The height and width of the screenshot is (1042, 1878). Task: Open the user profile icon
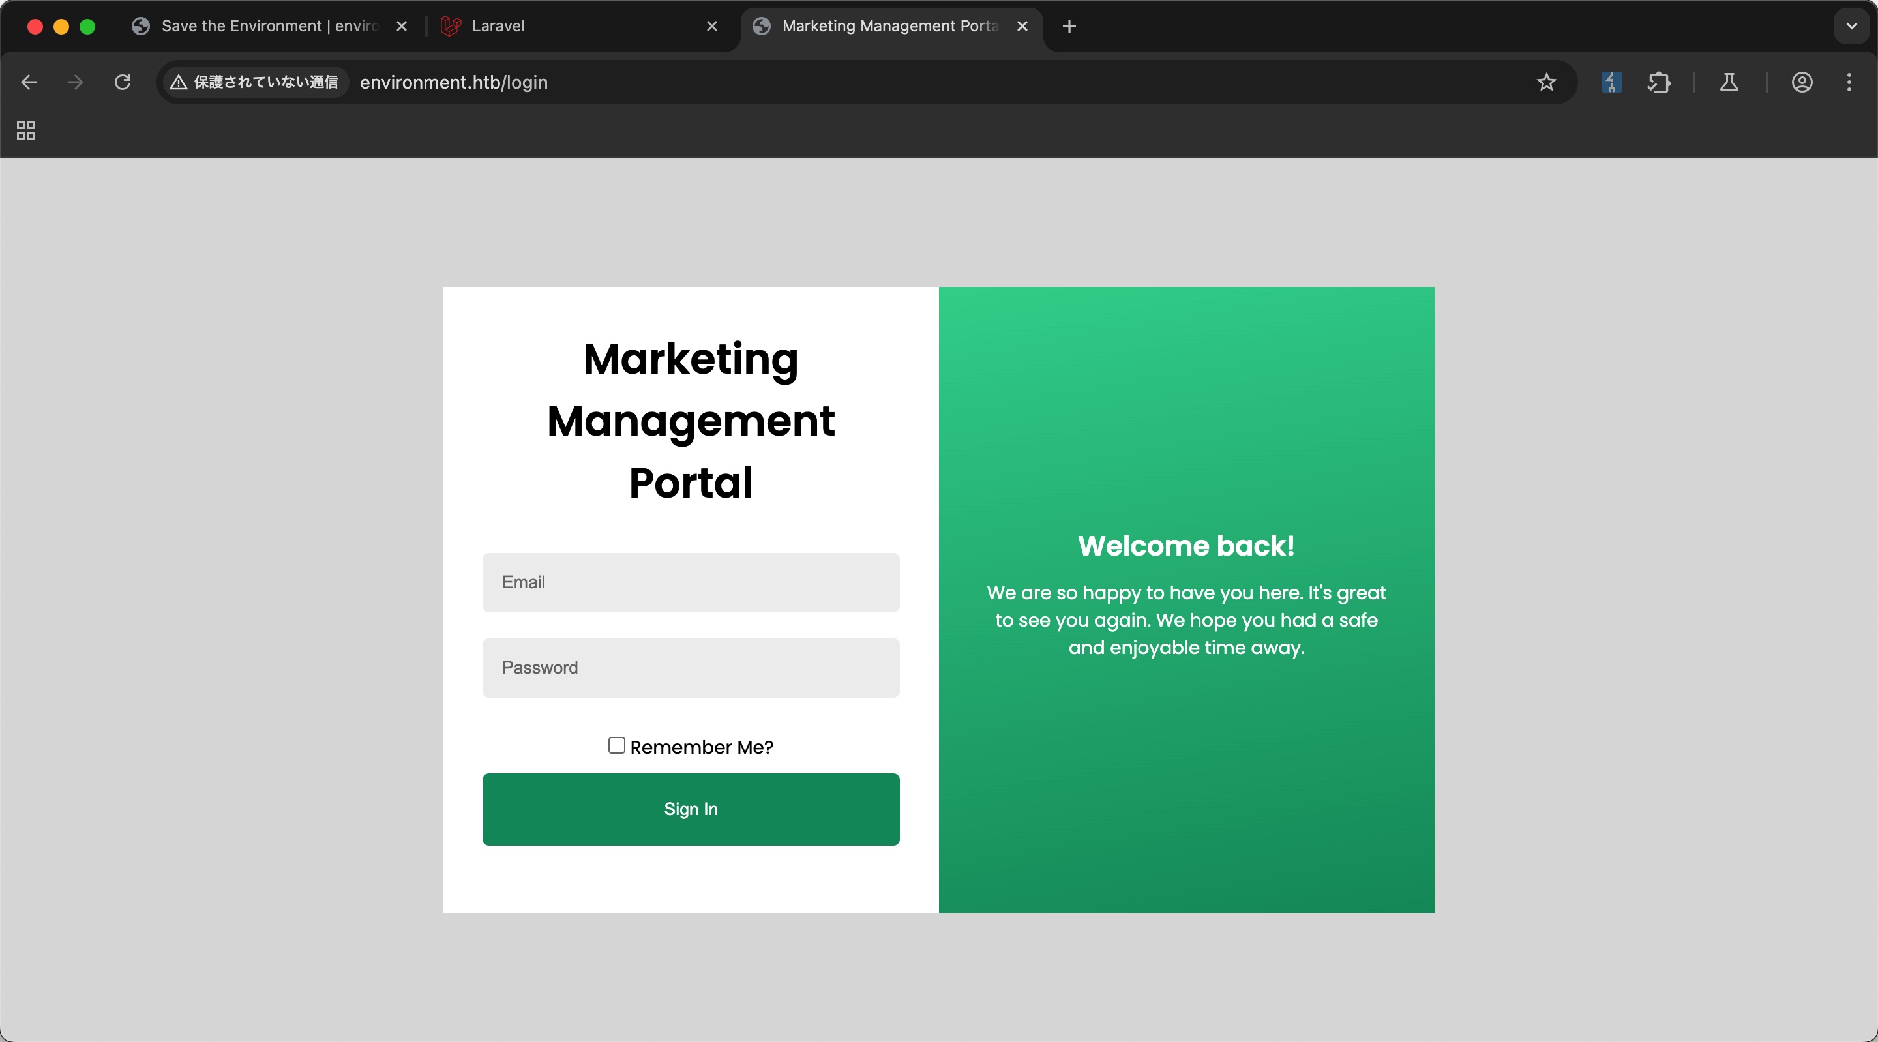(1802, 82)
